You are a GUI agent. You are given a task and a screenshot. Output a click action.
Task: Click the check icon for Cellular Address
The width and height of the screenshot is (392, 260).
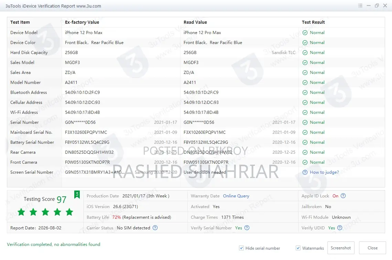click(x=305, y=102)
